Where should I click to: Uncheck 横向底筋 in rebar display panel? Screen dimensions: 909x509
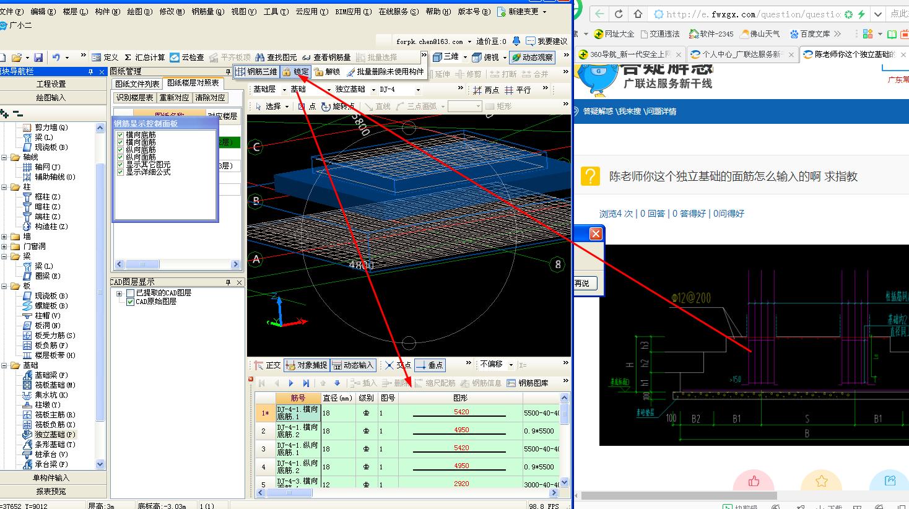coord(121,135)
